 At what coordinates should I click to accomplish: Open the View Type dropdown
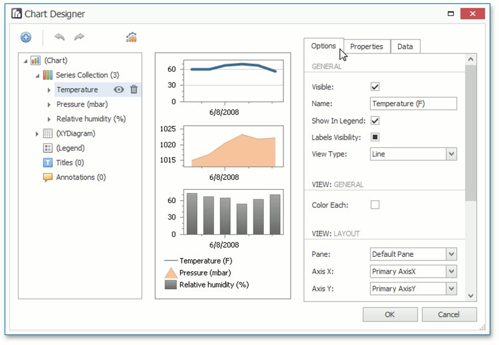point(451,154)
